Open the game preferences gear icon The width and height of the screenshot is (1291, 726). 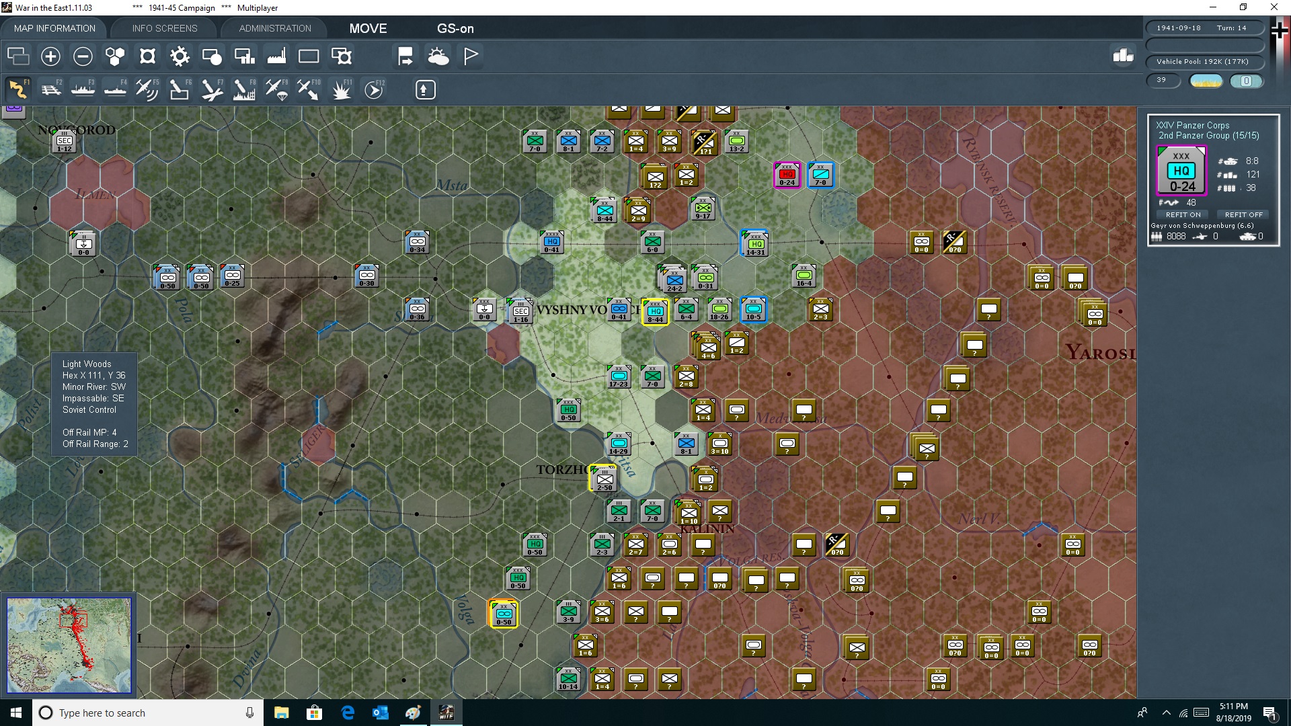180,56
